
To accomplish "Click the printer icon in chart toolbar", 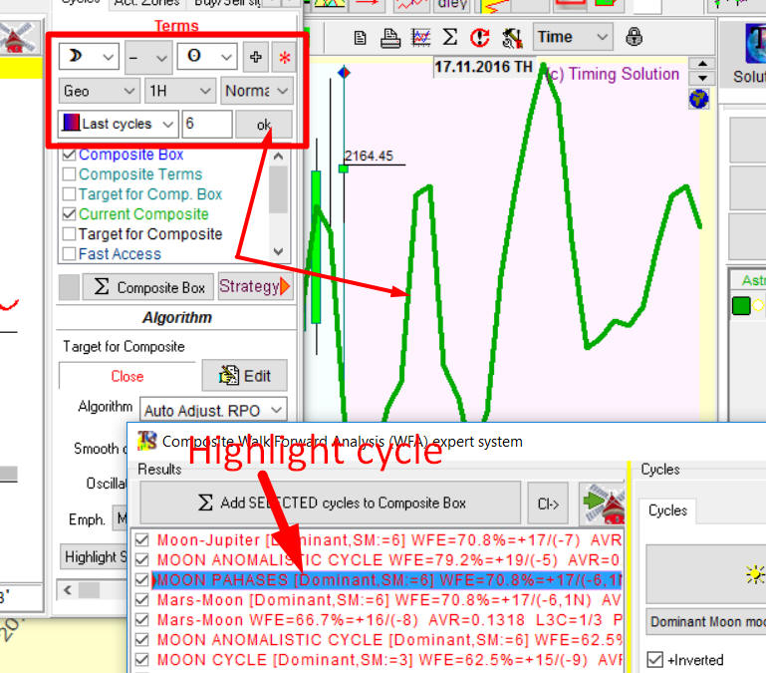I will pyautogui.click(x=390, y=38).
